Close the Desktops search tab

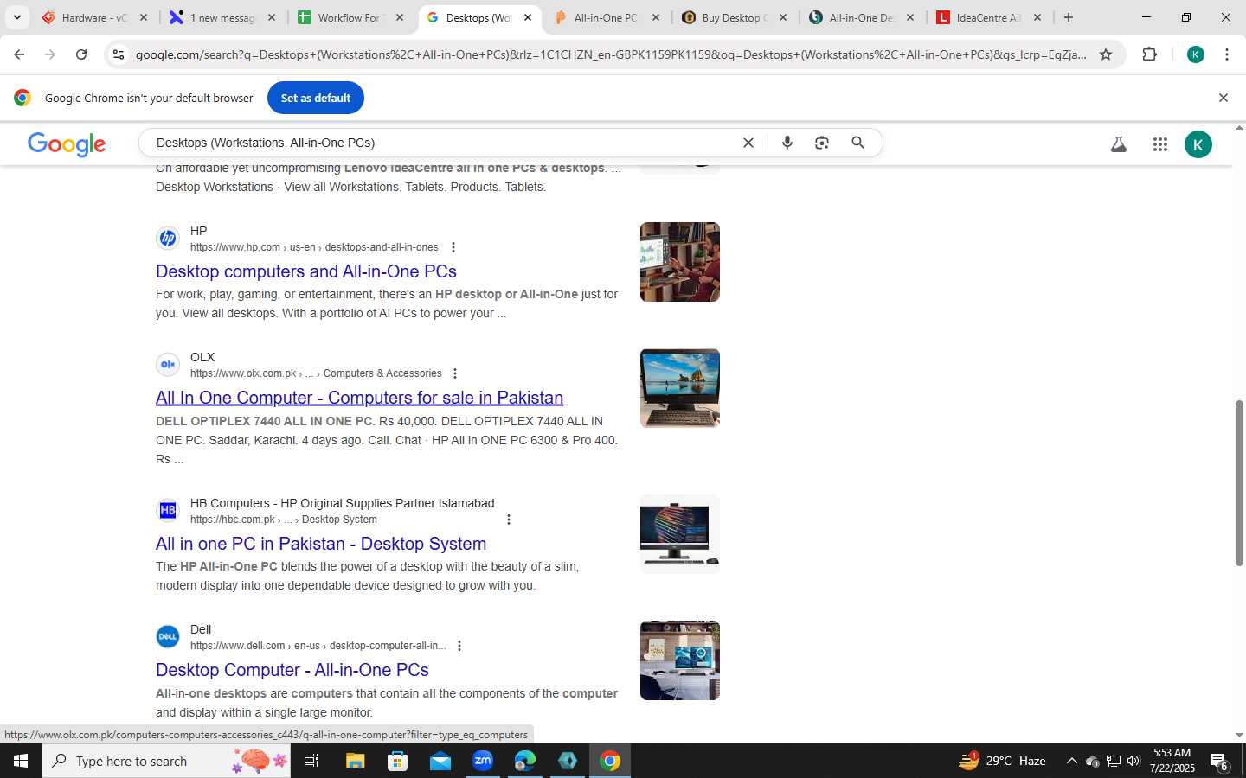[528, 17]
